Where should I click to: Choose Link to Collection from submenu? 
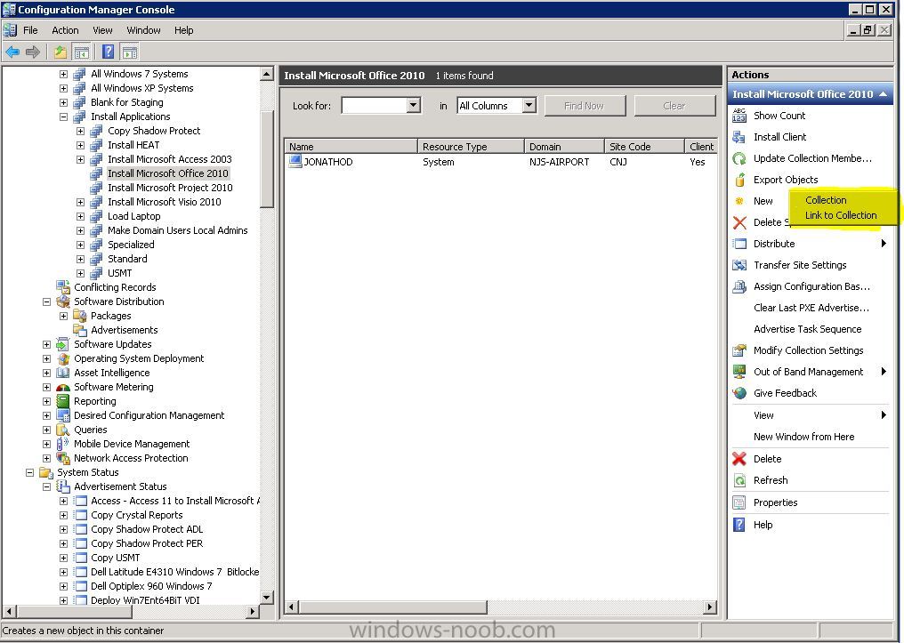tap(841, 215)
